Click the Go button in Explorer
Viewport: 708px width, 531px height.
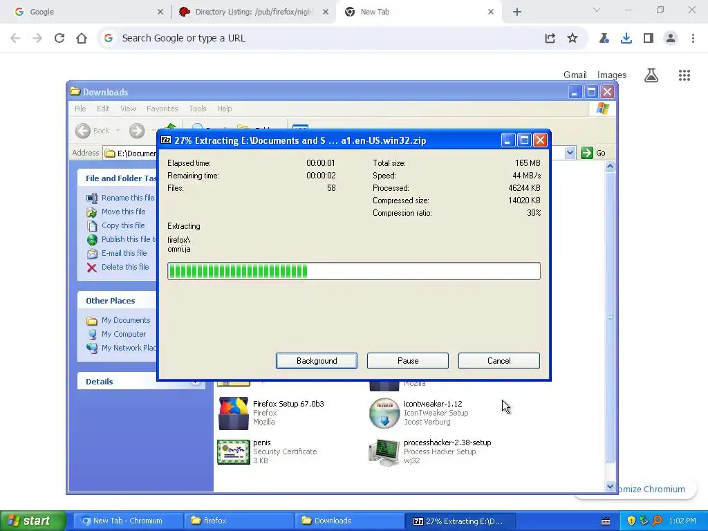click(593, 153)
